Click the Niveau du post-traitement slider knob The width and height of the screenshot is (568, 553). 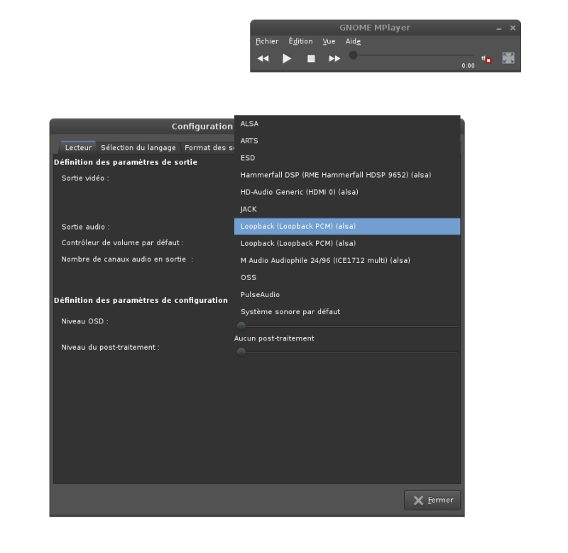point(241,352)
